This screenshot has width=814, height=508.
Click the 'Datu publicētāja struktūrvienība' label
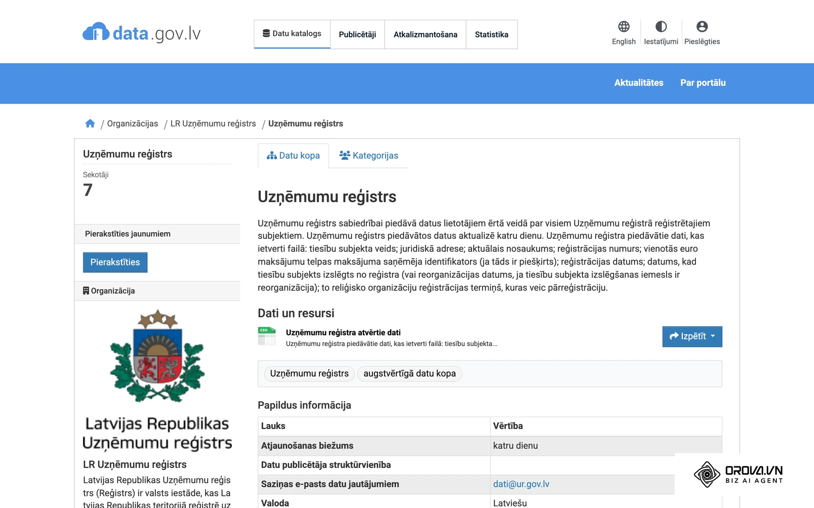[x=326, y=465]
